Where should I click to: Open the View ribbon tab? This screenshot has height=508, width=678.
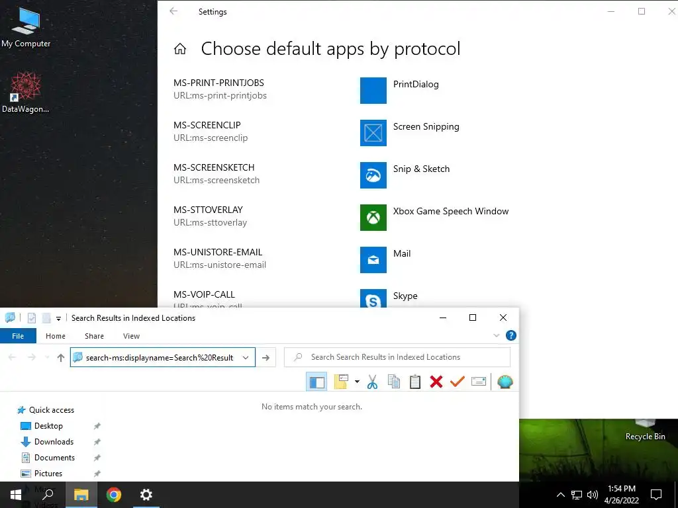pyautogui.click(x=132, y=335)
